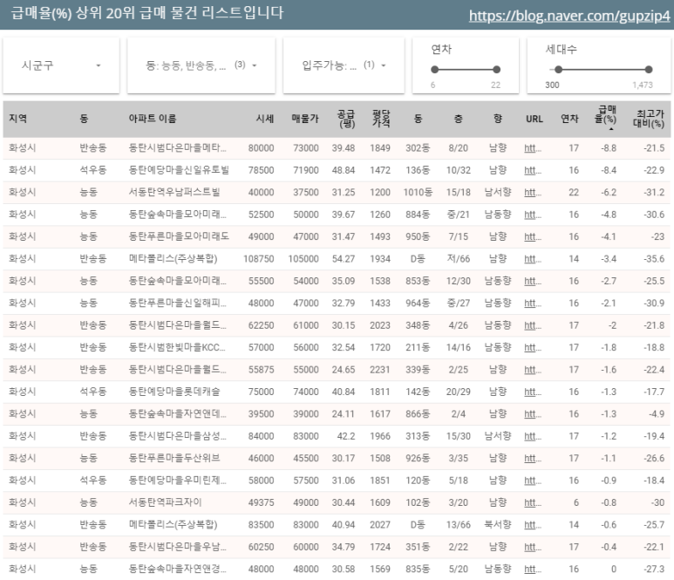
Task: Sort by 연차 column header
Action: [569, 119]
